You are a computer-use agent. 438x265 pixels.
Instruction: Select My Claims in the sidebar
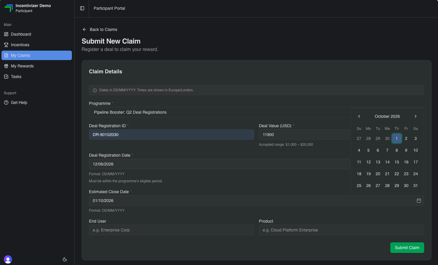(x=37, y=55)
